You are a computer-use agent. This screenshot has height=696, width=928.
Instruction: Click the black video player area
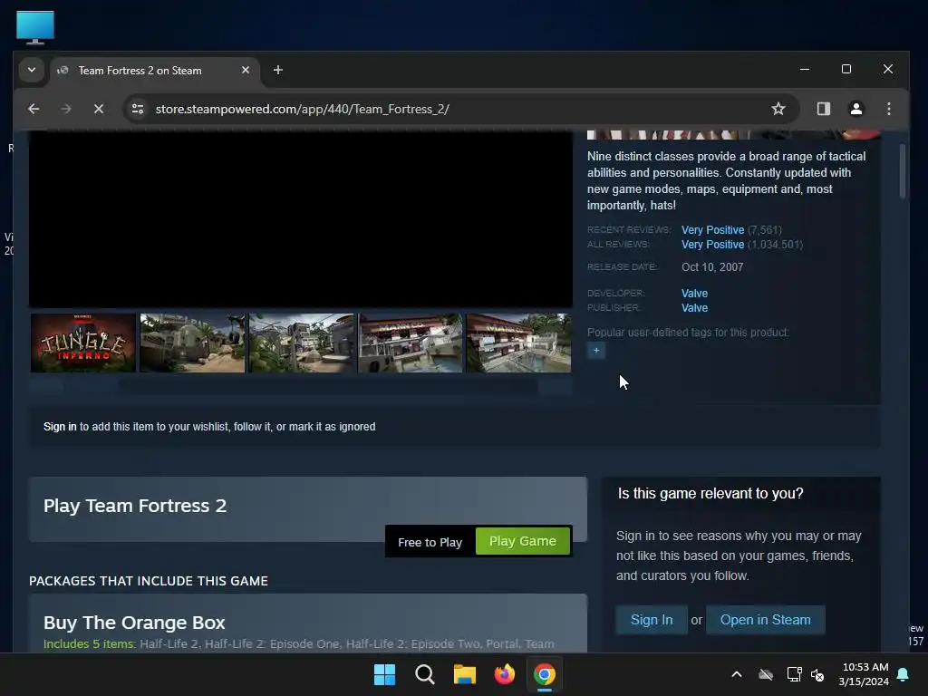point(301,219)
